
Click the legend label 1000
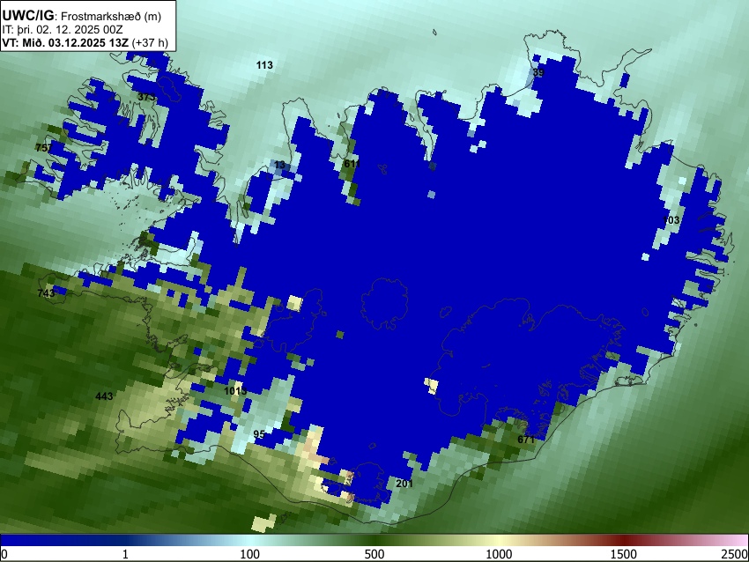[x=499, y=554]
